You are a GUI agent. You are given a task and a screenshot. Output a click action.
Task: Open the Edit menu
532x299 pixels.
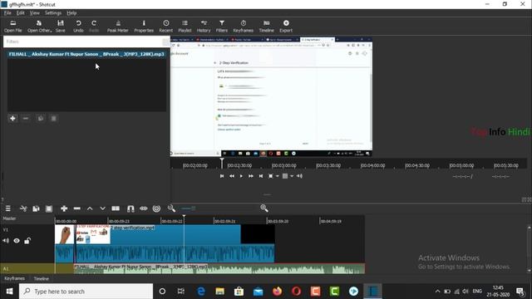point(20,13)
